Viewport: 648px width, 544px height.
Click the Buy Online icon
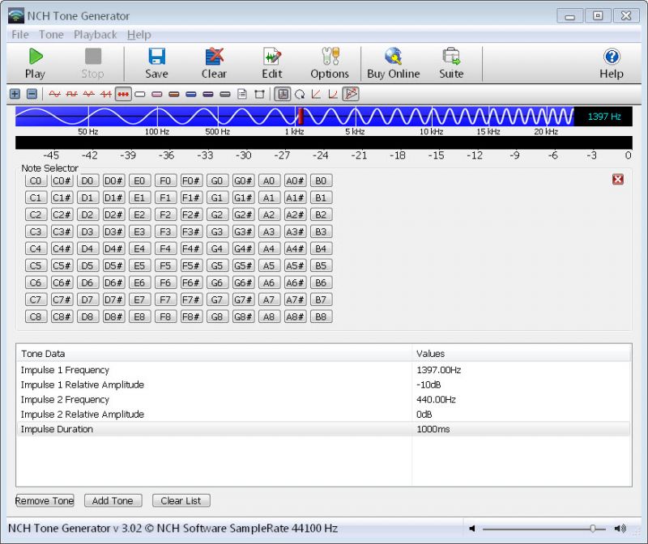tap(394, 63)
